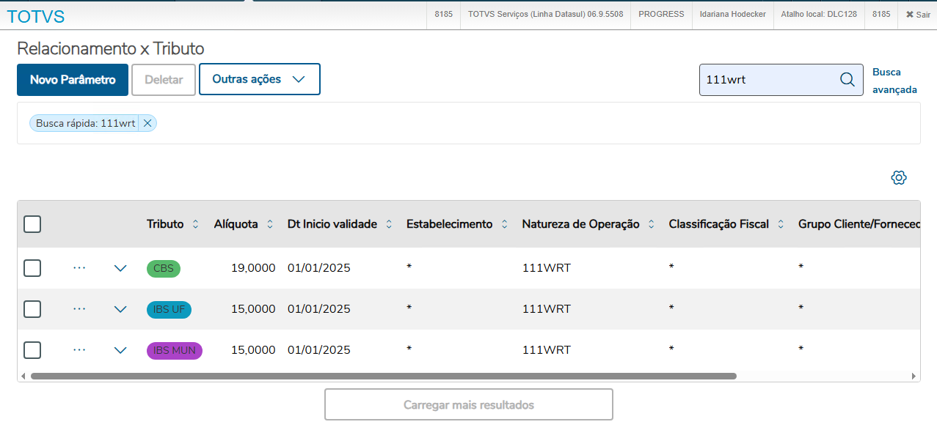Sort by Tributo column arrows

(x=195, y=224)
